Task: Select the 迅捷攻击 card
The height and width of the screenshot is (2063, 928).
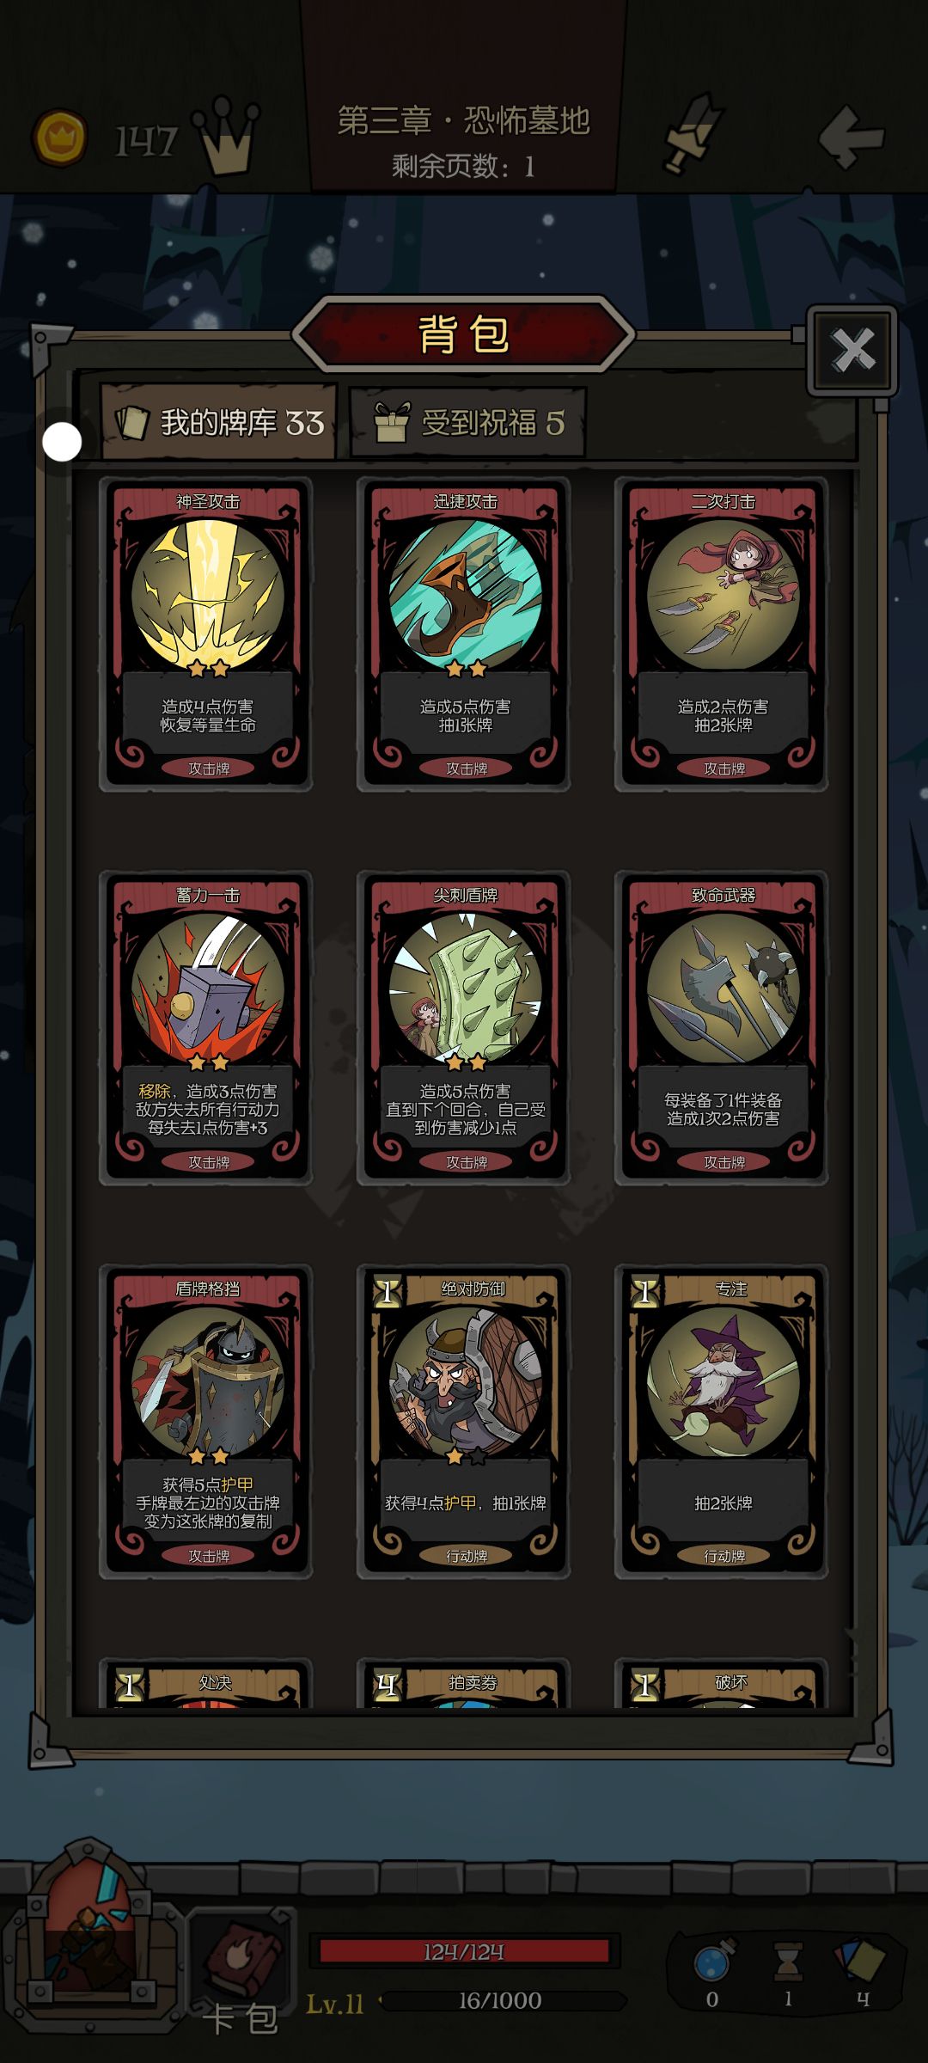Action: tap(464, 634)
